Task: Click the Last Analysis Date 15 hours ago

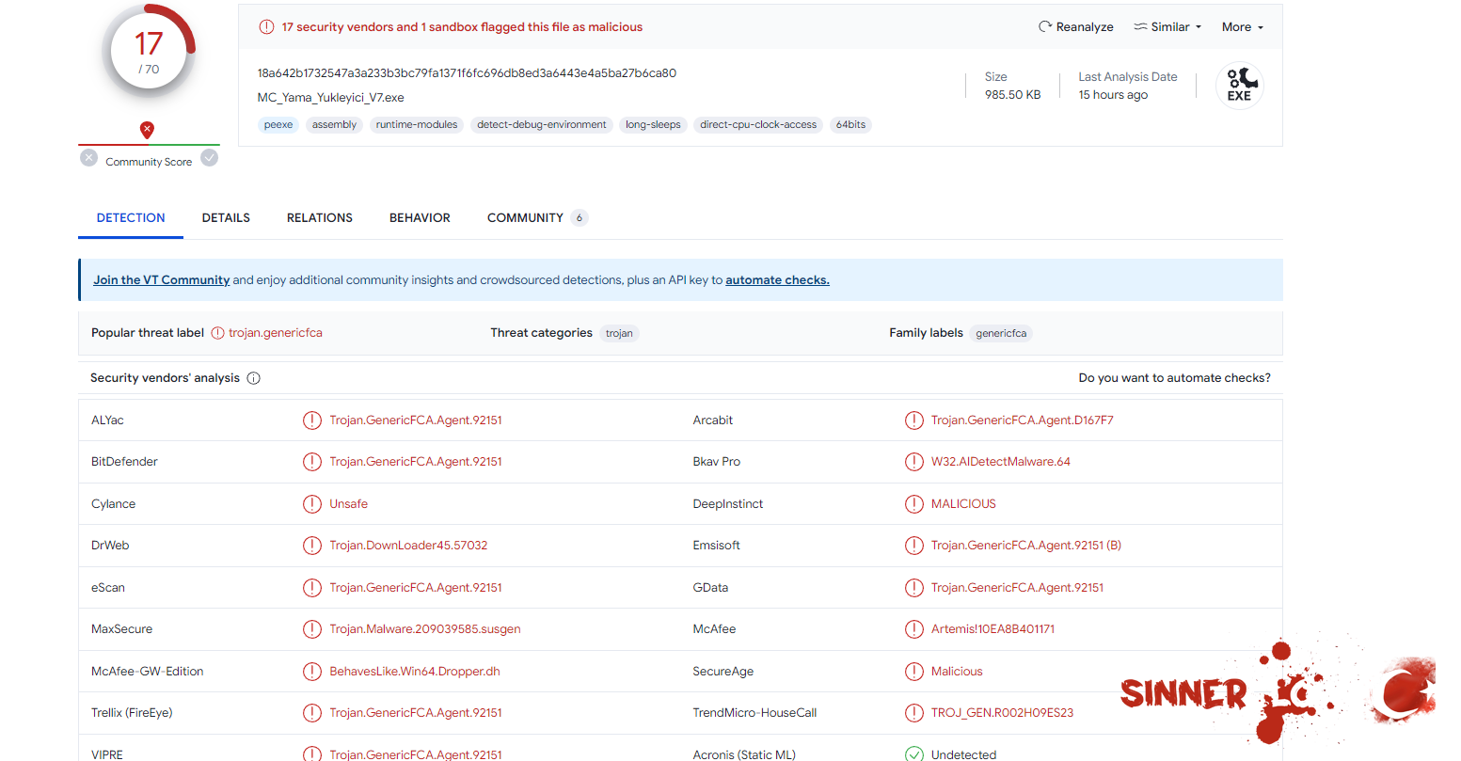Action: pyautogui.click(x=1113, y=95)
